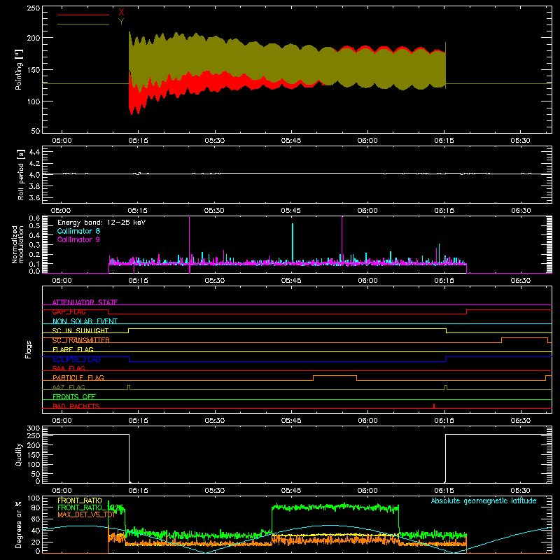Click the Y legend label
560x560 pixels.
(121, 22)
